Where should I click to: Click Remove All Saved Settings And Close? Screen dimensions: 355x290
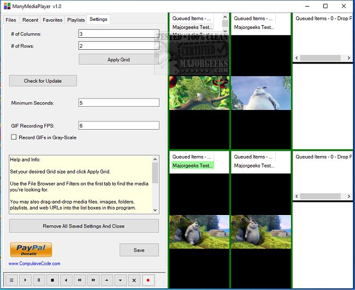click(x=84, y=226)
